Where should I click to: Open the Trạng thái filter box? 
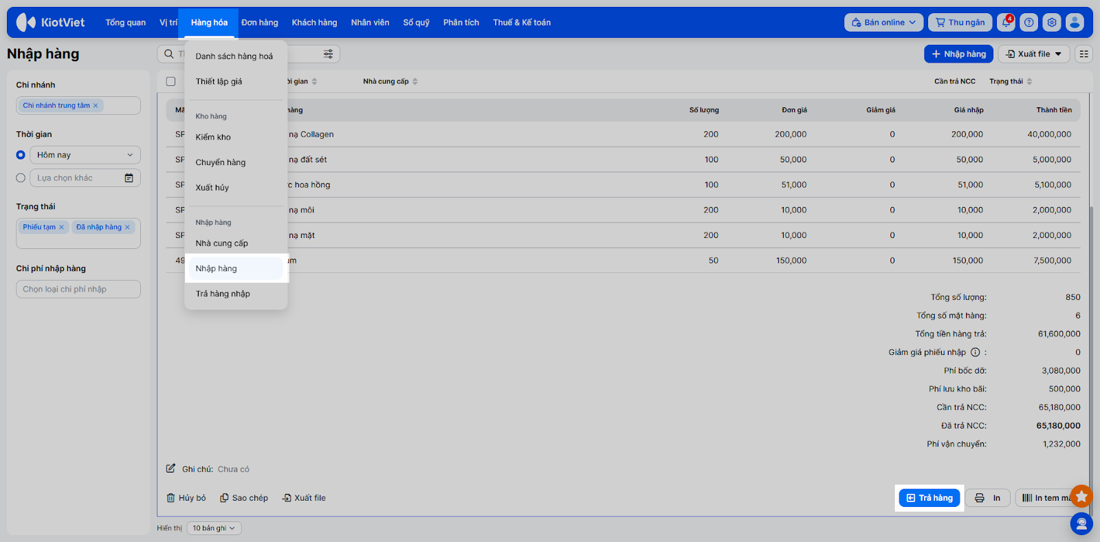click(x=78, y=233)
